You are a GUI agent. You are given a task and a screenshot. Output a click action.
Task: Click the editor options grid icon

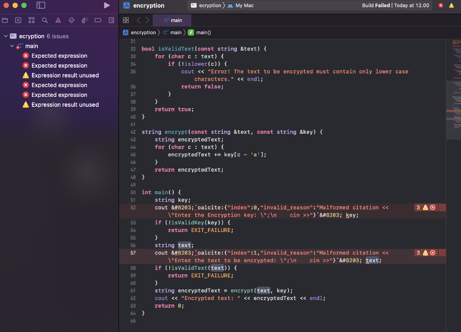(x=126, y=20)
